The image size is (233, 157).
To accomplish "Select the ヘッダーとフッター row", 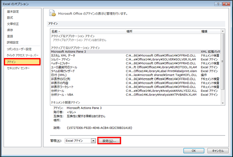I will [135, 63].
